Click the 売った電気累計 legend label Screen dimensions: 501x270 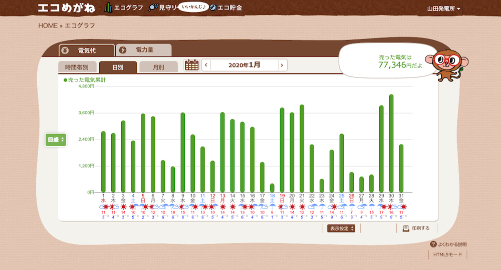(85, 80)
